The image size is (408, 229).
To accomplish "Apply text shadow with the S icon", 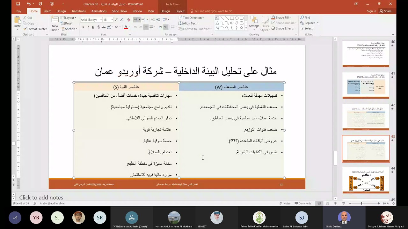I will [x=98, y=27].
